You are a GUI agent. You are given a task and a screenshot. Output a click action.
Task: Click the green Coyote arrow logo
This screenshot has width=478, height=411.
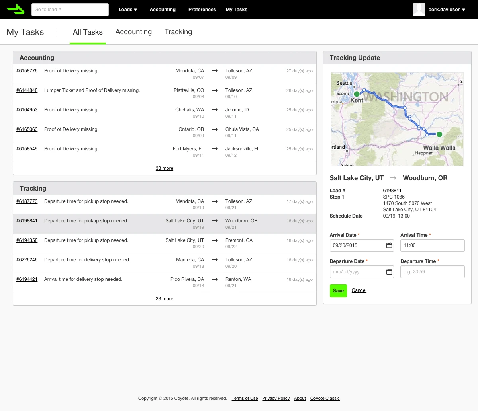click(16, 10)
